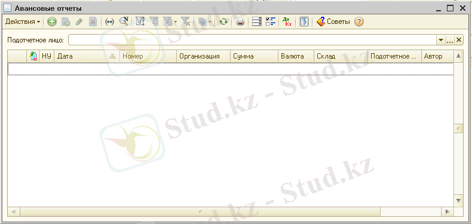472x224 pixels.
Task: Click inside the Подотчетное лицо input field
Action: pos(253,40)
